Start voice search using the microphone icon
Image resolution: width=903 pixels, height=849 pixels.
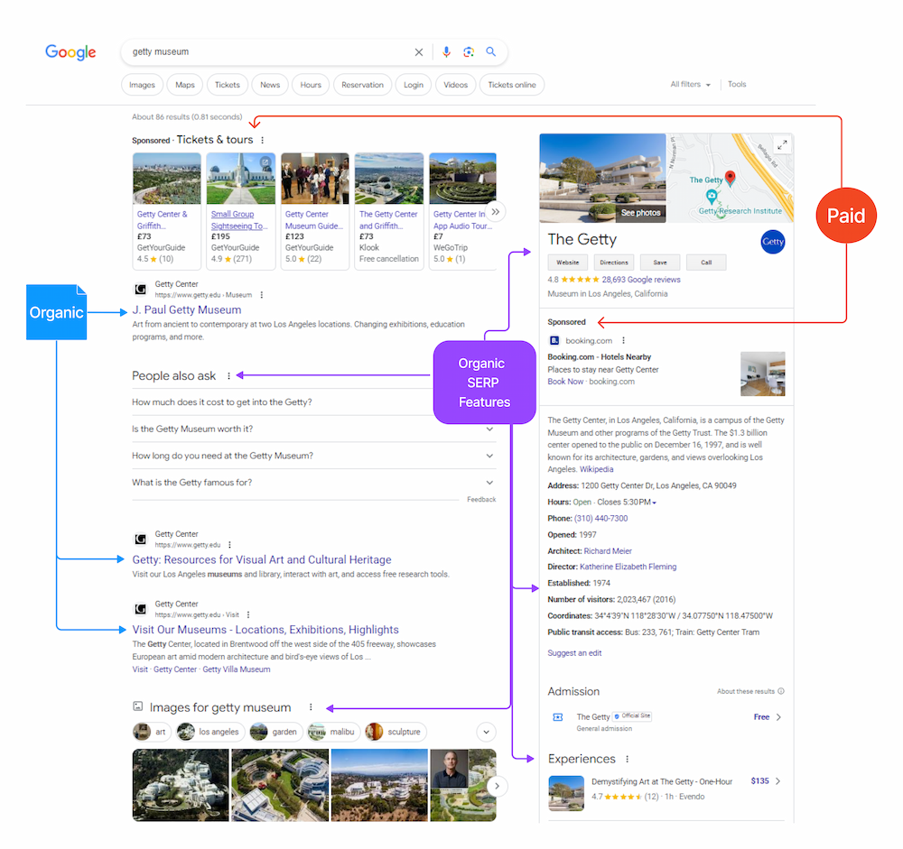tap(446, 52)
